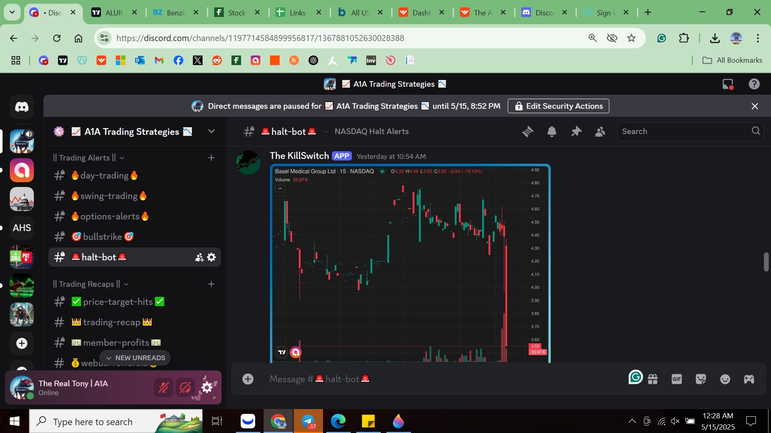This screenshot has height=433, width=771.
Task: Show the member list icon
Action: coord(600,131)
